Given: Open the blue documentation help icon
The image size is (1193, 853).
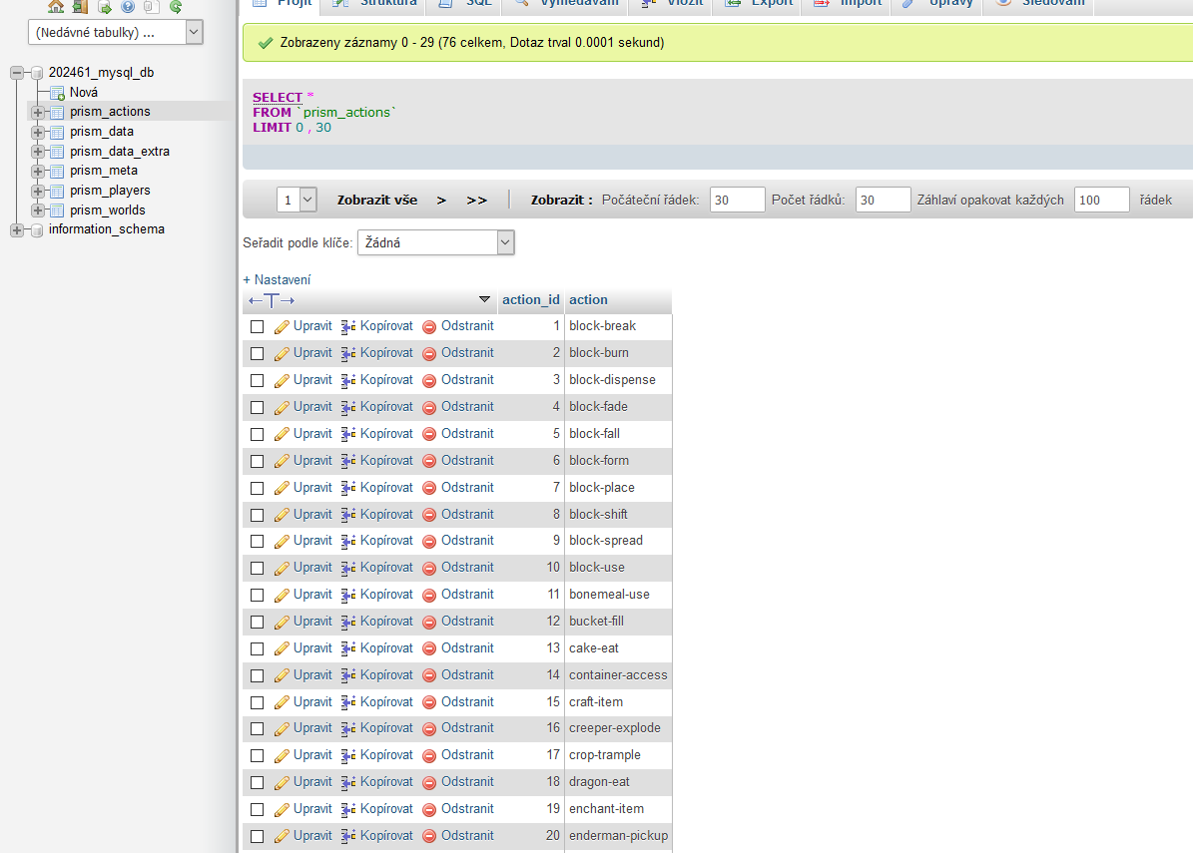Looking at the screenshot, I should (x=128, y=6).
